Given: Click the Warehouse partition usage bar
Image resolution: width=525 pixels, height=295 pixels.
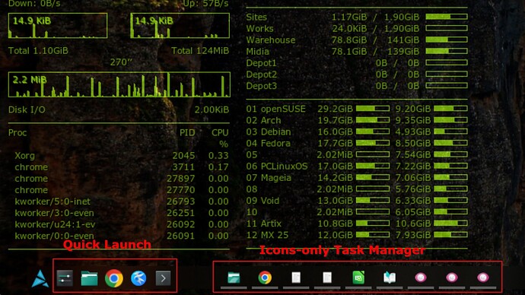Looking at the screenshot, I should tap(447, 40).
